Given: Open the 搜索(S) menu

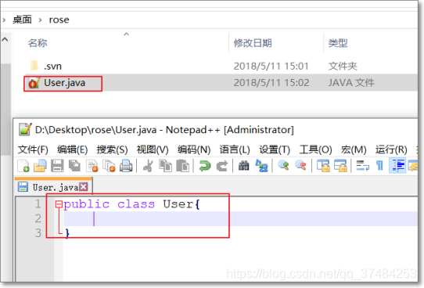Looking at the screenshot, I should (112, 149).
